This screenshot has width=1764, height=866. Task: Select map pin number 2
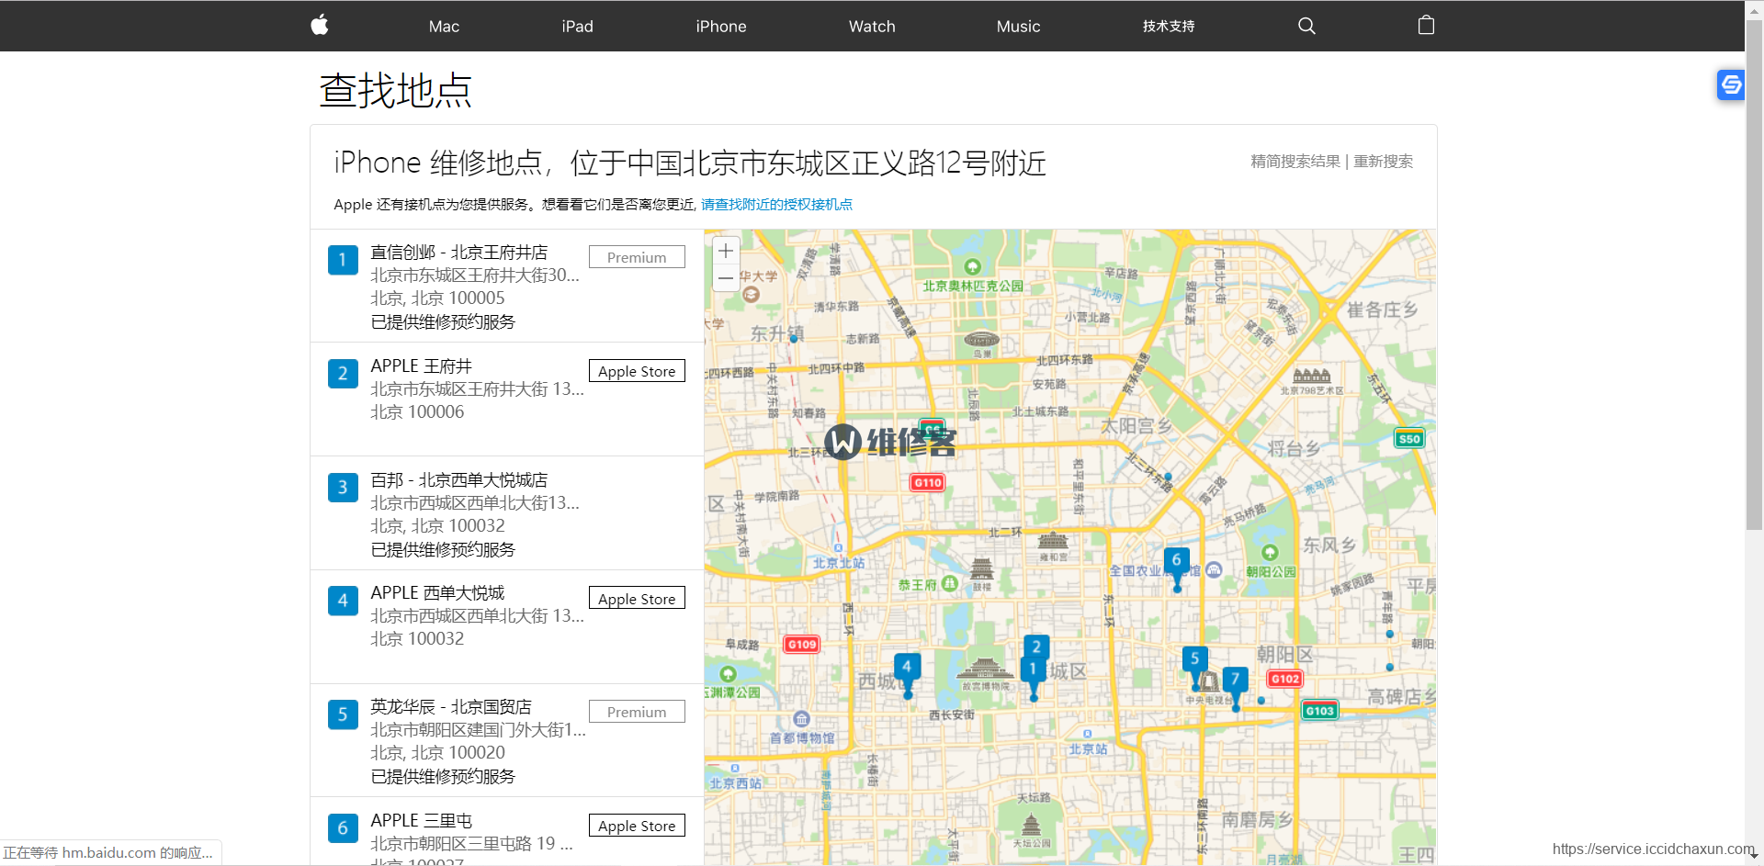pos(1036,647)
